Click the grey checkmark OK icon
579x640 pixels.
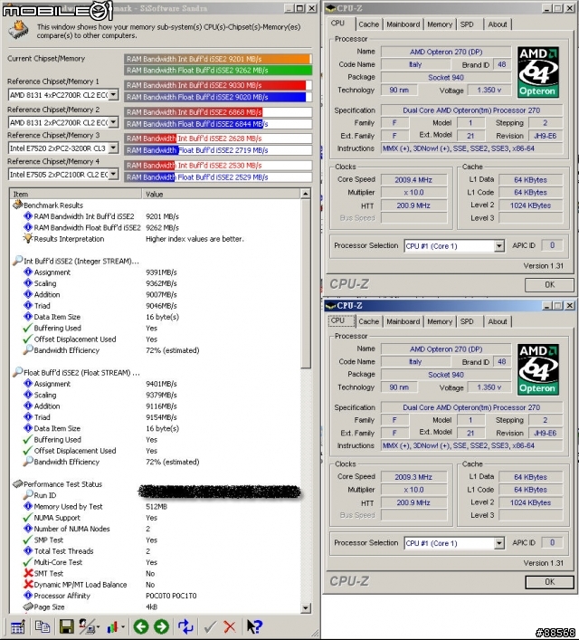[x=210, y=626]
